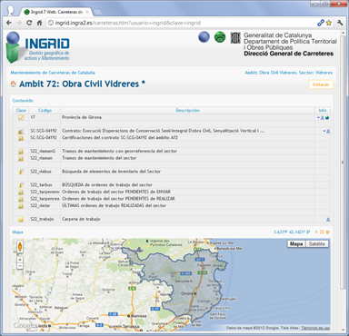Click the fullscreen expand icon above the map
The height and width of the screenshot is (336, 349).
pos(322,232)
